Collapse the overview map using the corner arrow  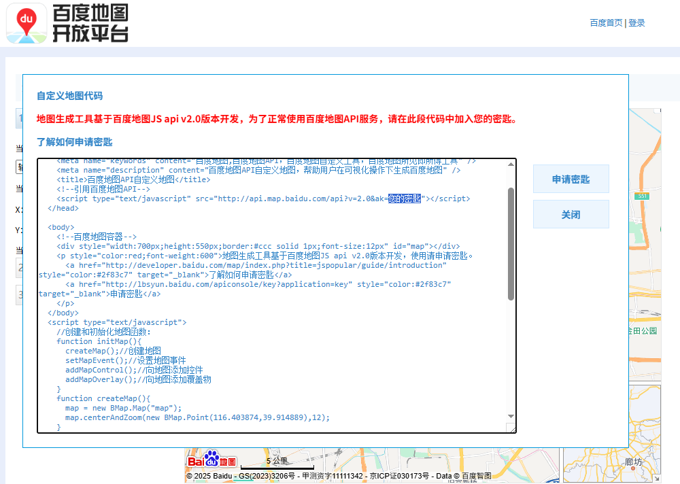tap(656, 478)
